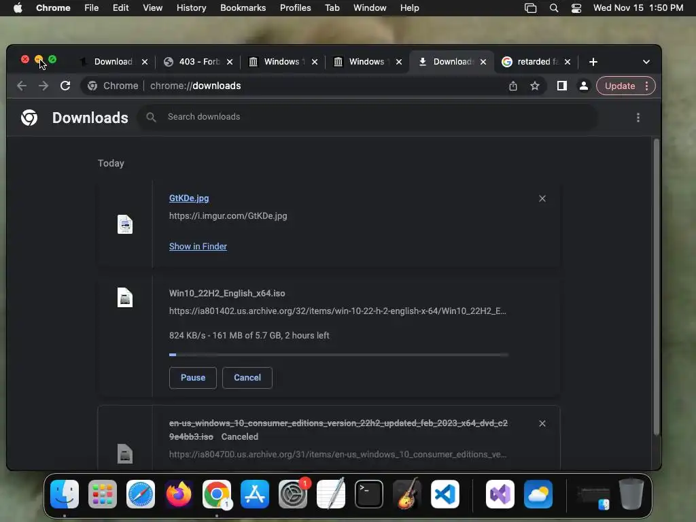
Task: Click in the Search downloads field
Action: [368, 117]
